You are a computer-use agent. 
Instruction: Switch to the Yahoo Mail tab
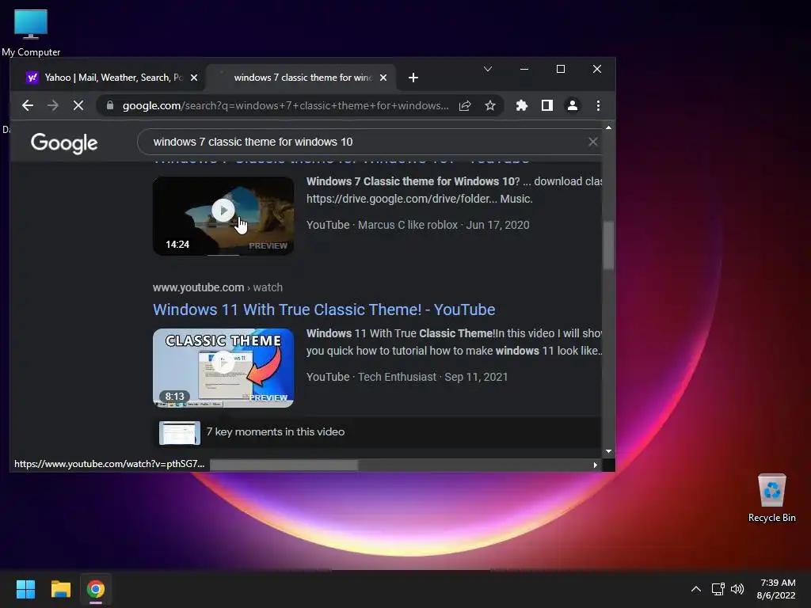click(108, 78)
